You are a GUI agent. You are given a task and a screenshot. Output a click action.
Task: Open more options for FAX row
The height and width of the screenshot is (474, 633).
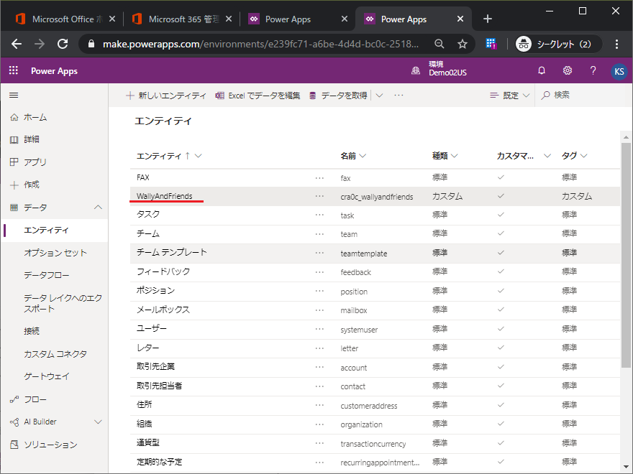point(319,178)
